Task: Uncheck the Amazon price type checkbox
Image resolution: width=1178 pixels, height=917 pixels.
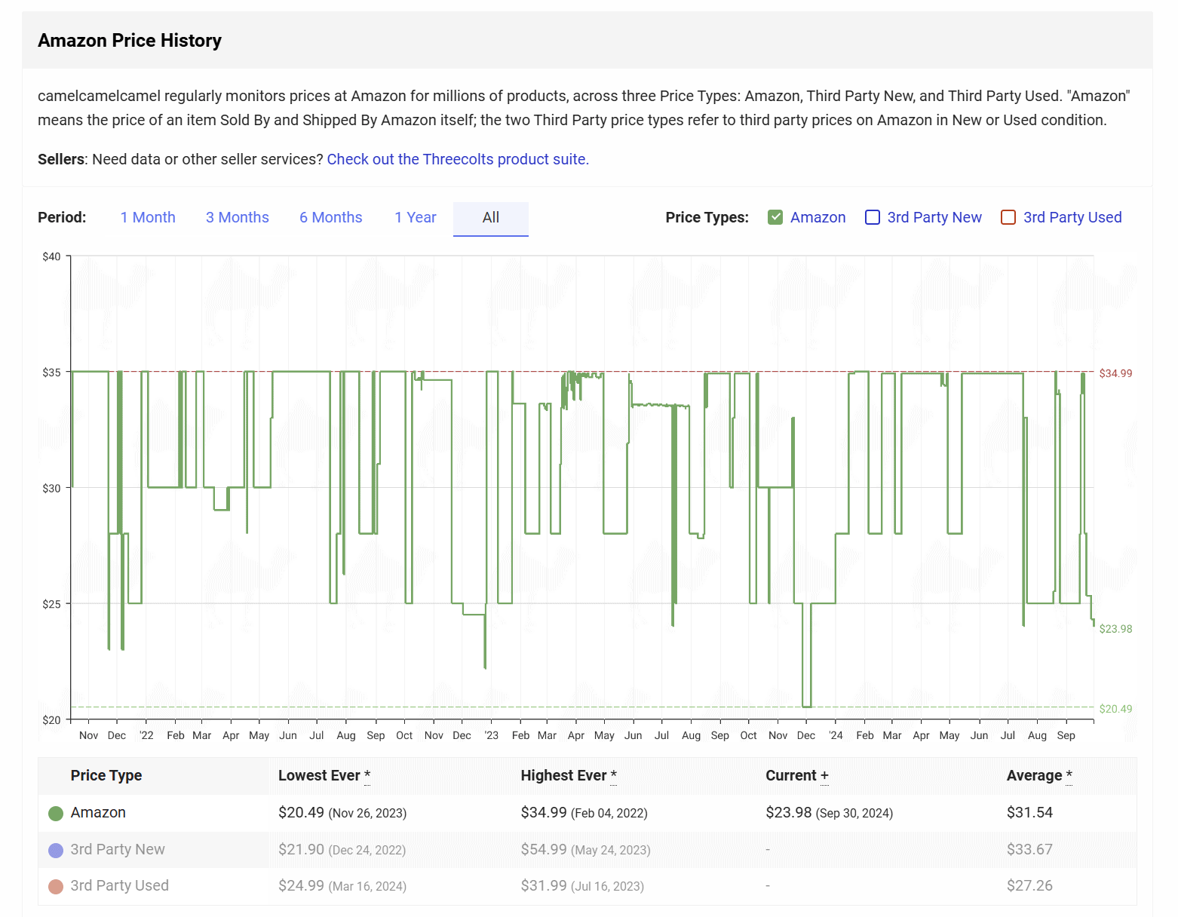Action: pyautogui.click(x=775, y=217)
